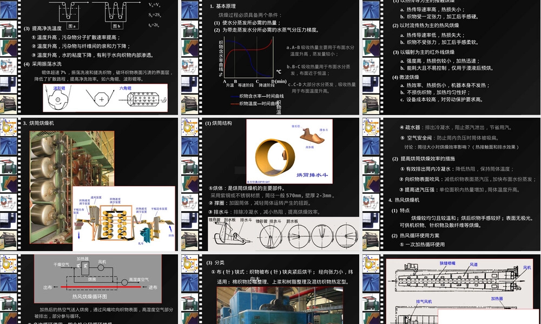Click the "织物温度—时间曲线" legend entry
Image resolution: width=541 pixels, height=324 pixels.
[x=256, y=103]
